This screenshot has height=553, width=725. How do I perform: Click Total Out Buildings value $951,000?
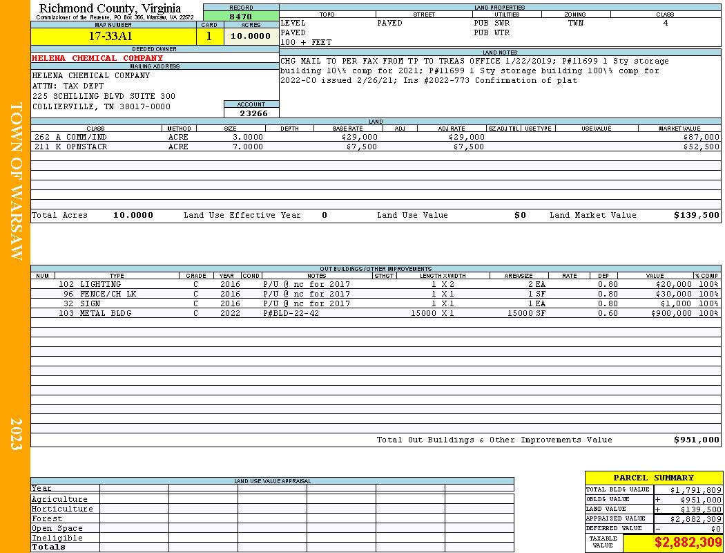pos(696,440)
